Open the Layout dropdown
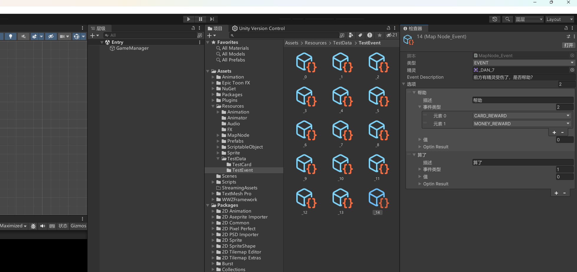 tap(560, 19)
